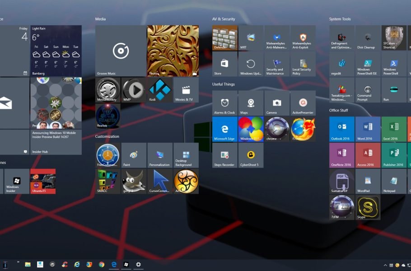
Task: Open the Photos tile
Action: 173,51
